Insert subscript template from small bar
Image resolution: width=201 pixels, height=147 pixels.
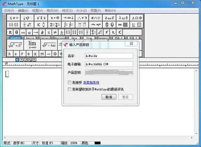click(x=113, y=32)
